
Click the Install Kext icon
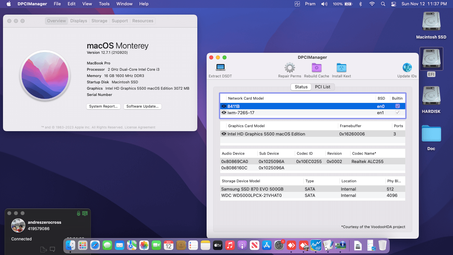(341, 68)
